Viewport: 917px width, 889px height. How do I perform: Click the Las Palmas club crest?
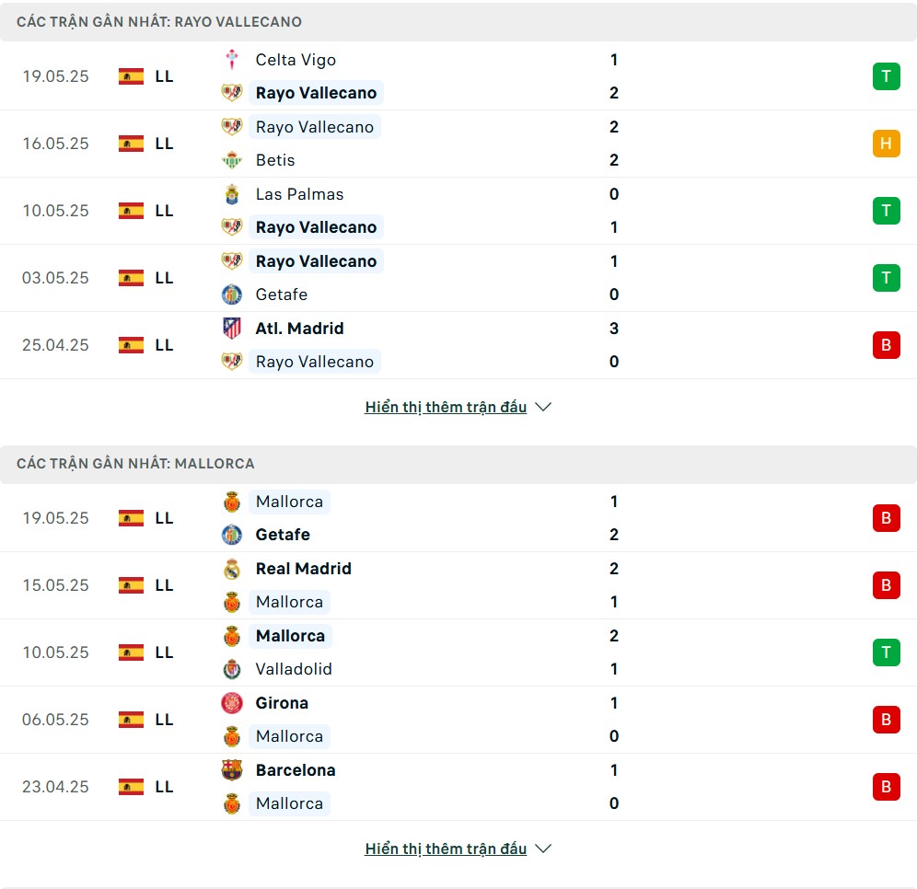[x=232, y=194]
